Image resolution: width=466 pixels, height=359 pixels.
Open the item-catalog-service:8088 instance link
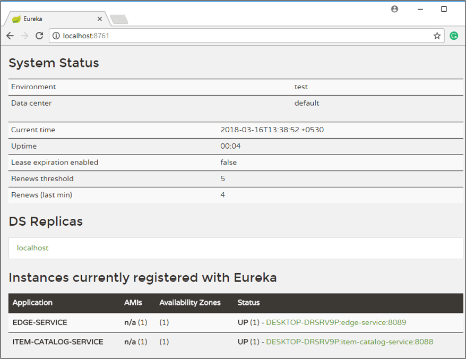tap(349, 342)
